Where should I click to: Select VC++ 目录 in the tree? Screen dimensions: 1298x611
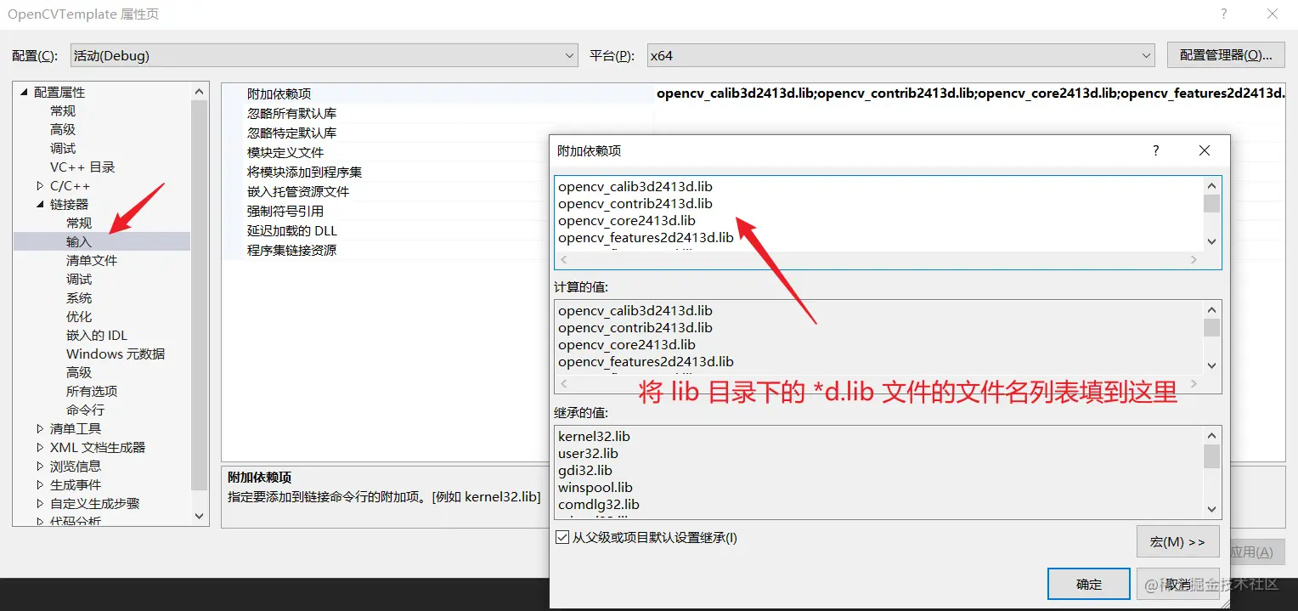click(x=82, y=167)
